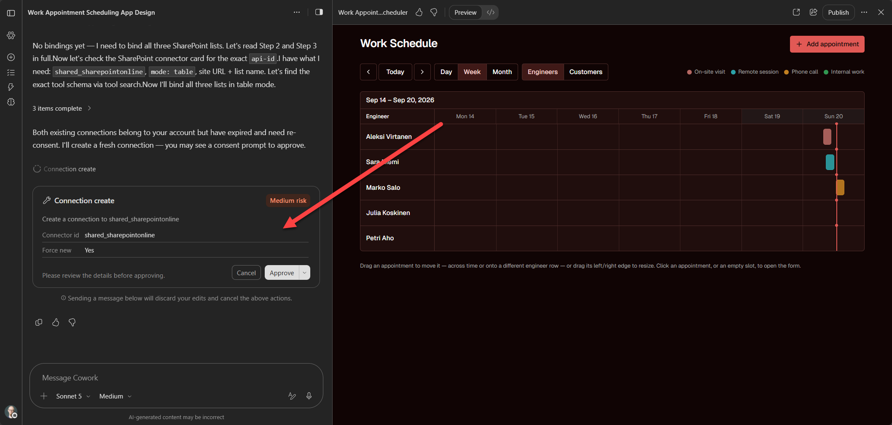Toggle the left sidebar panel icon

pyautogui.click(x=11, y=13)
